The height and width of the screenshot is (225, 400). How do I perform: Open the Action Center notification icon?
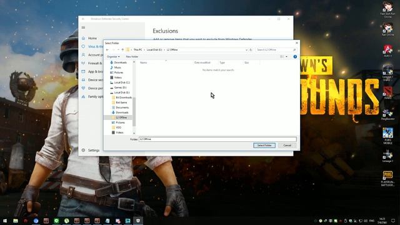pos(393,221)
